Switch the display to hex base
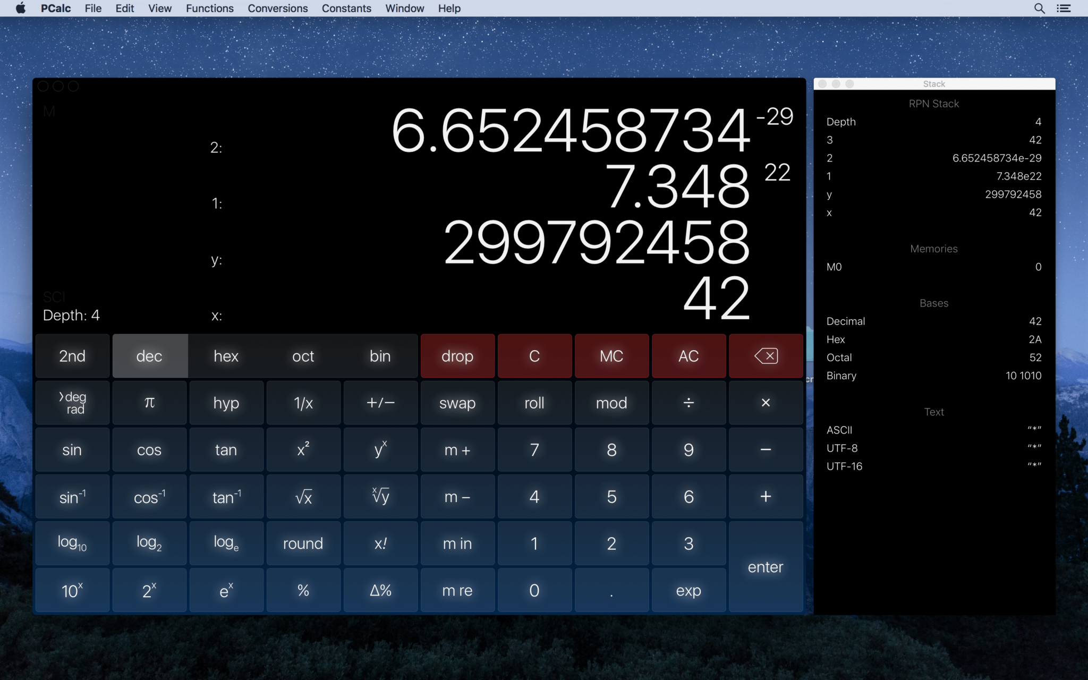This screenshot has height=680, width=1088. point(226,356)
